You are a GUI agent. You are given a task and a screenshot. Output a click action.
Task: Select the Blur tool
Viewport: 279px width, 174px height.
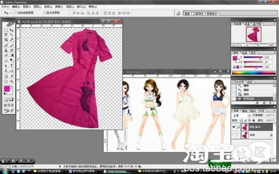coord(6,60)
